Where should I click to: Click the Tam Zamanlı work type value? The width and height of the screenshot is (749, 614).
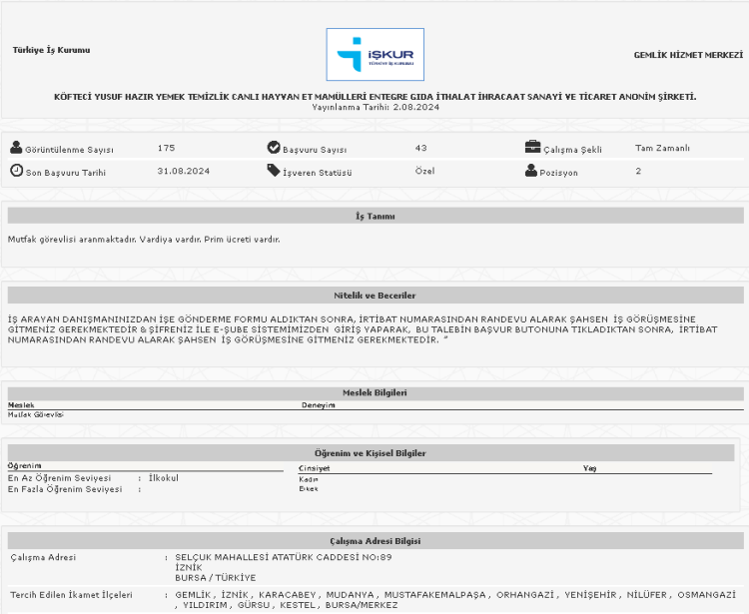pyautogui.click(x=662, y=148)
